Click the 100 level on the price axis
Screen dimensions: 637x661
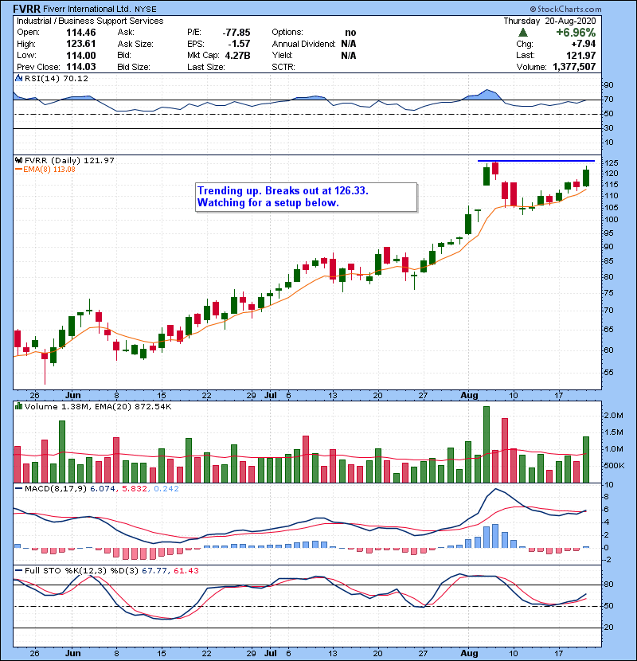click(x=611, y=220)
